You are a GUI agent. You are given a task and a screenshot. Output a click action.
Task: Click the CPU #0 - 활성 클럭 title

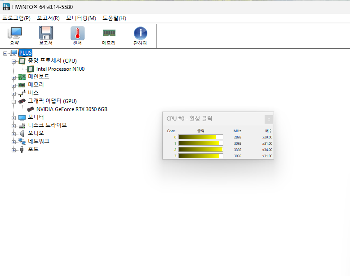189,119
